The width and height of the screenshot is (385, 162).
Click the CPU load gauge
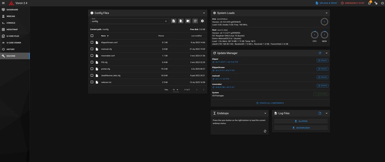tap(314, 35)
